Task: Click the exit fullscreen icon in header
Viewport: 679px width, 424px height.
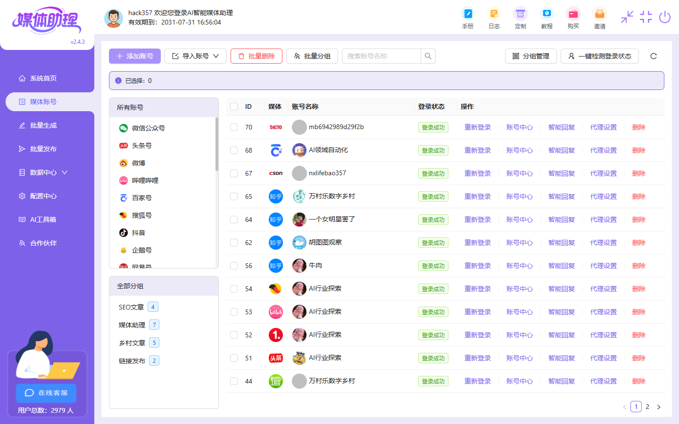Action: pos(646,17)
